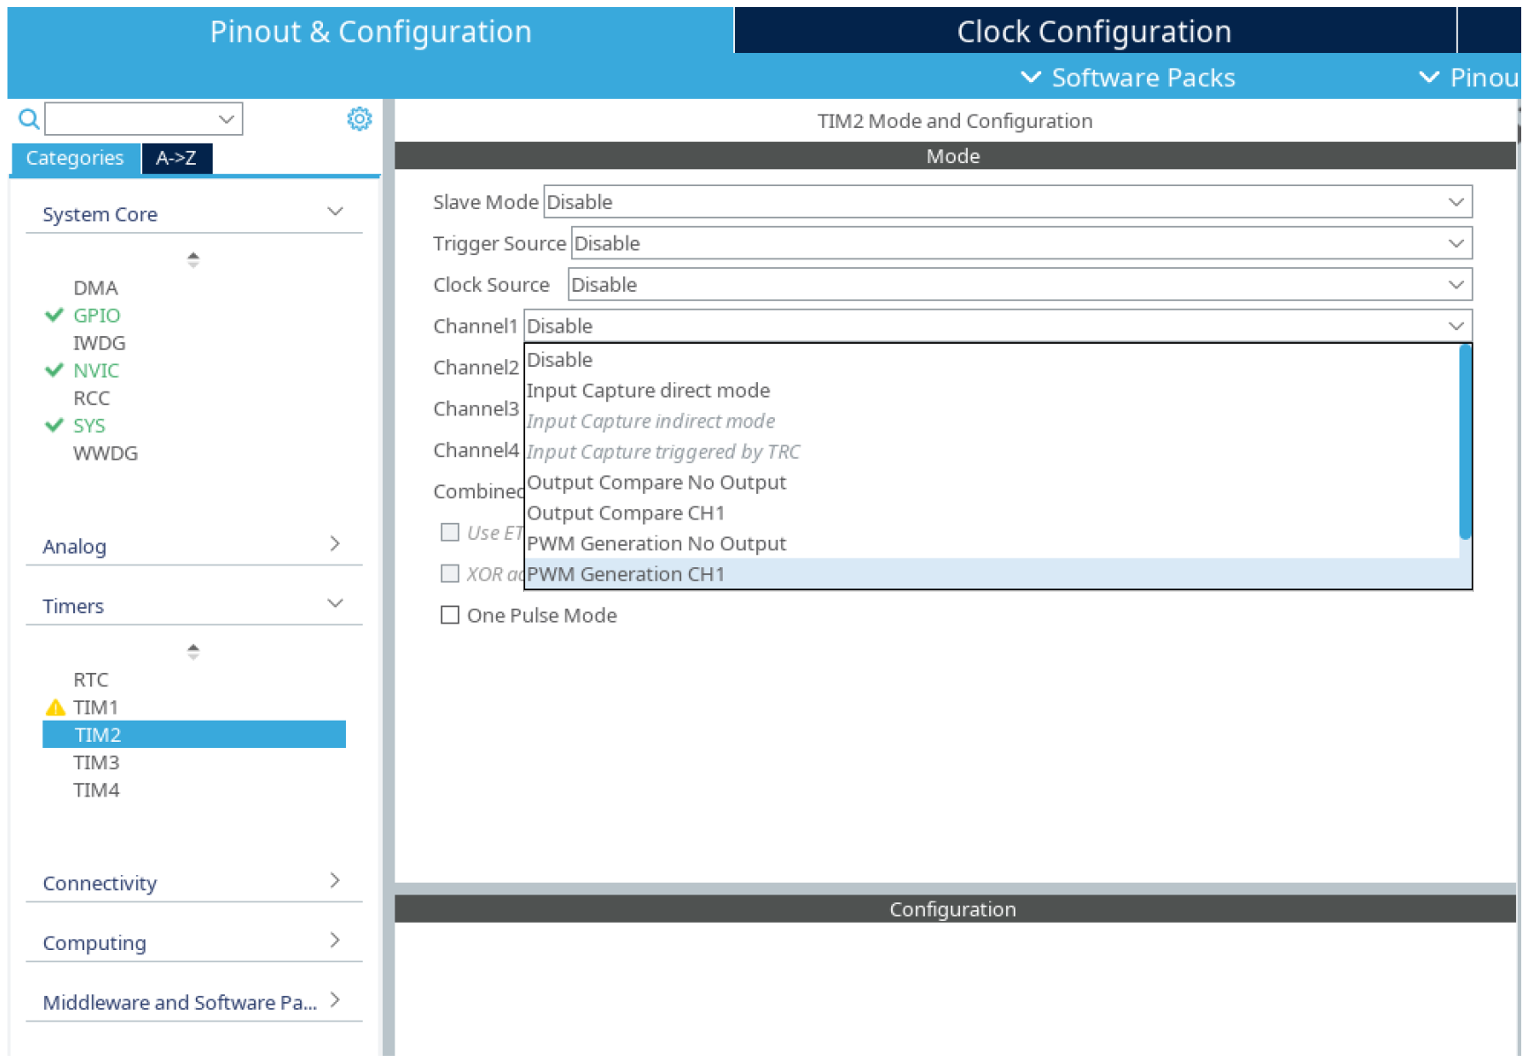Image resolution: width=1523 pixels, height=1062 pixels.
Task: Switch to the A->Z tab
Action: click(x=176, y=159)
